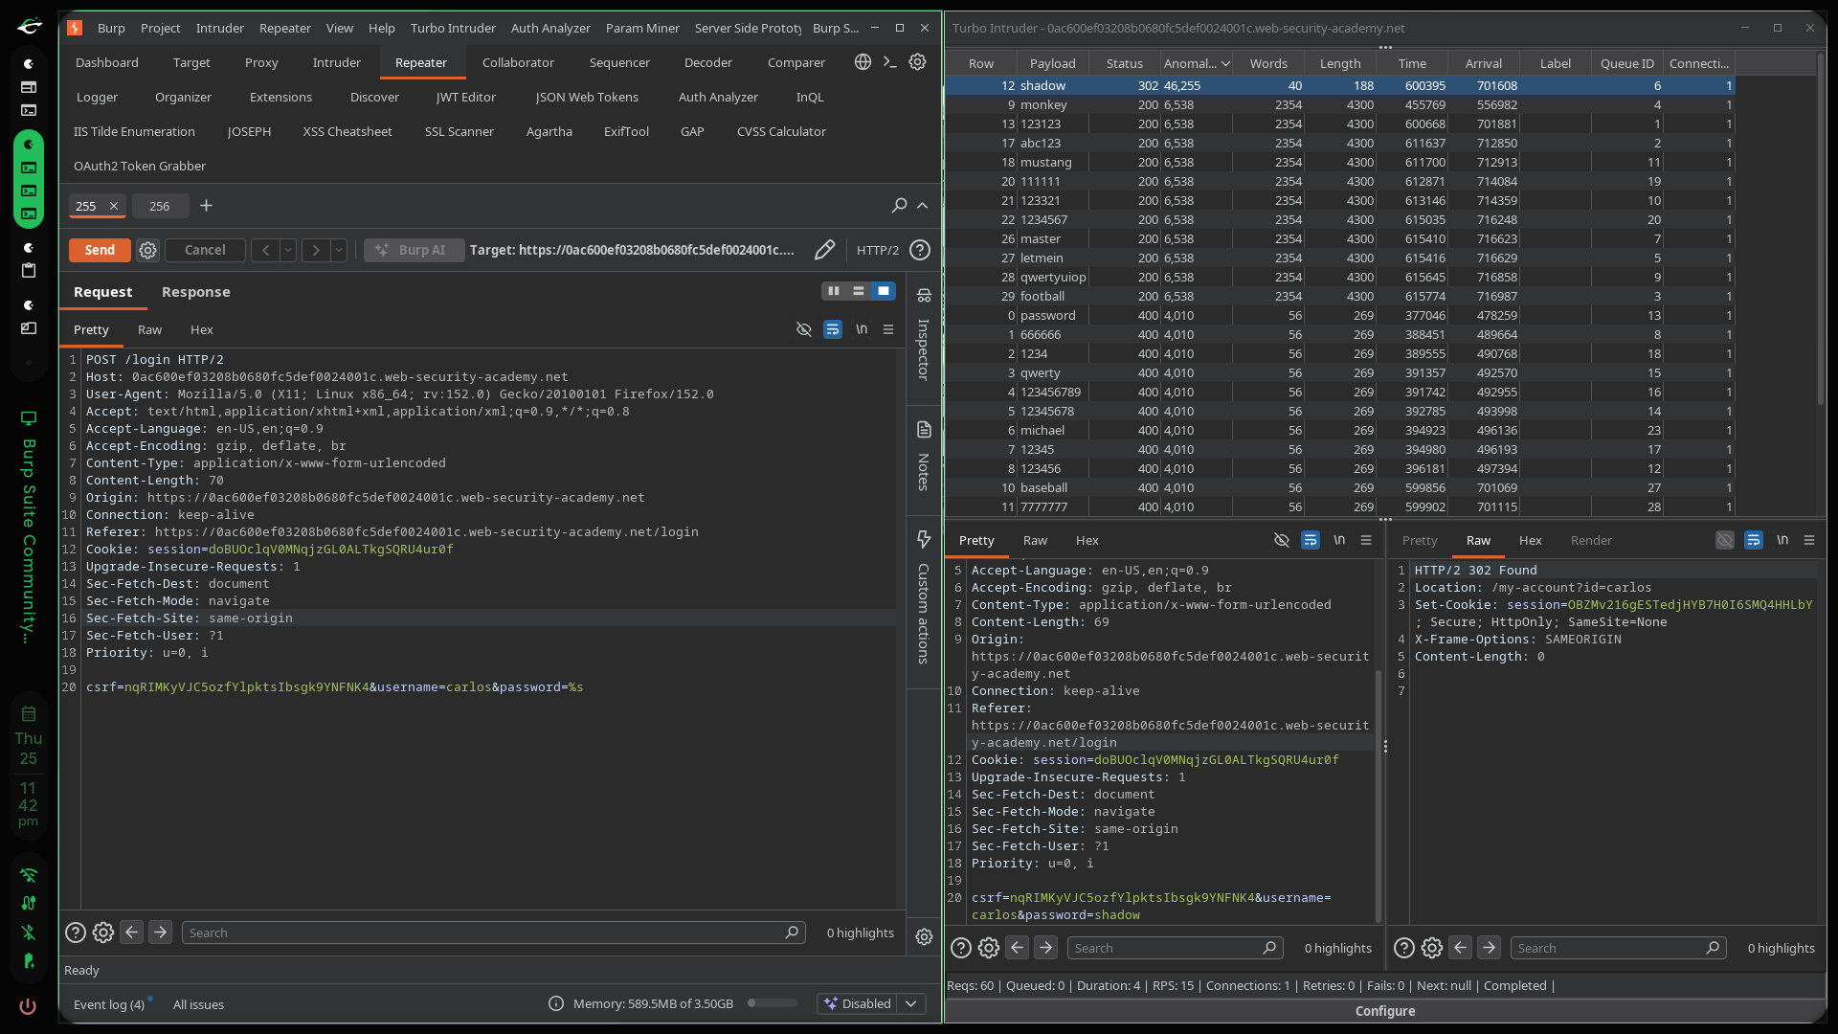Toggle \n display in Turbo Intruder response pane
Image resolution: width=1838 pixels, height=1034 pixels.
(x=1782, y=540)
